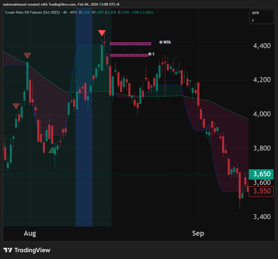The height and width of the screenshot is (259, 278).
Task: Click the info icon beside W7A label
Action: click(161, 42)
